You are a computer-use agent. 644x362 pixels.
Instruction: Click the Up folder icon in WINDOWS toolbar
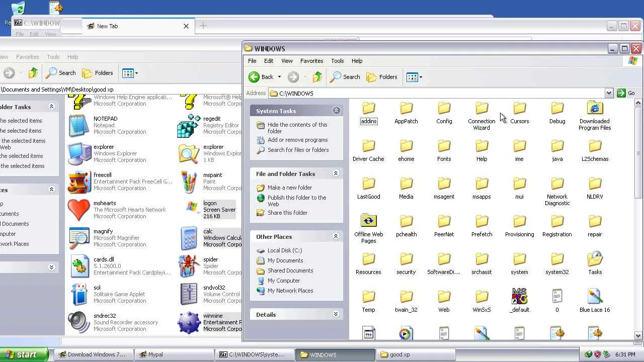[317, 77]
